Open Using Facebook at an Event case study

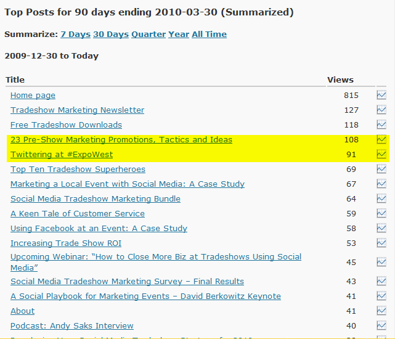[99, 229]
